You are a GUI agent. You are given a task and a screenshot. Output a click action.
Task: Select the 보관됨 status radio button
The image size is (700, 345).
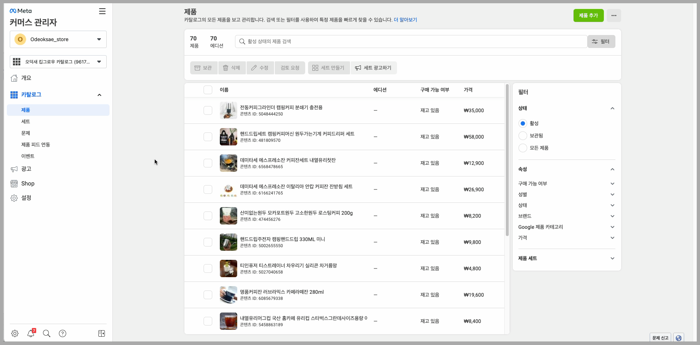click(522, 136)
